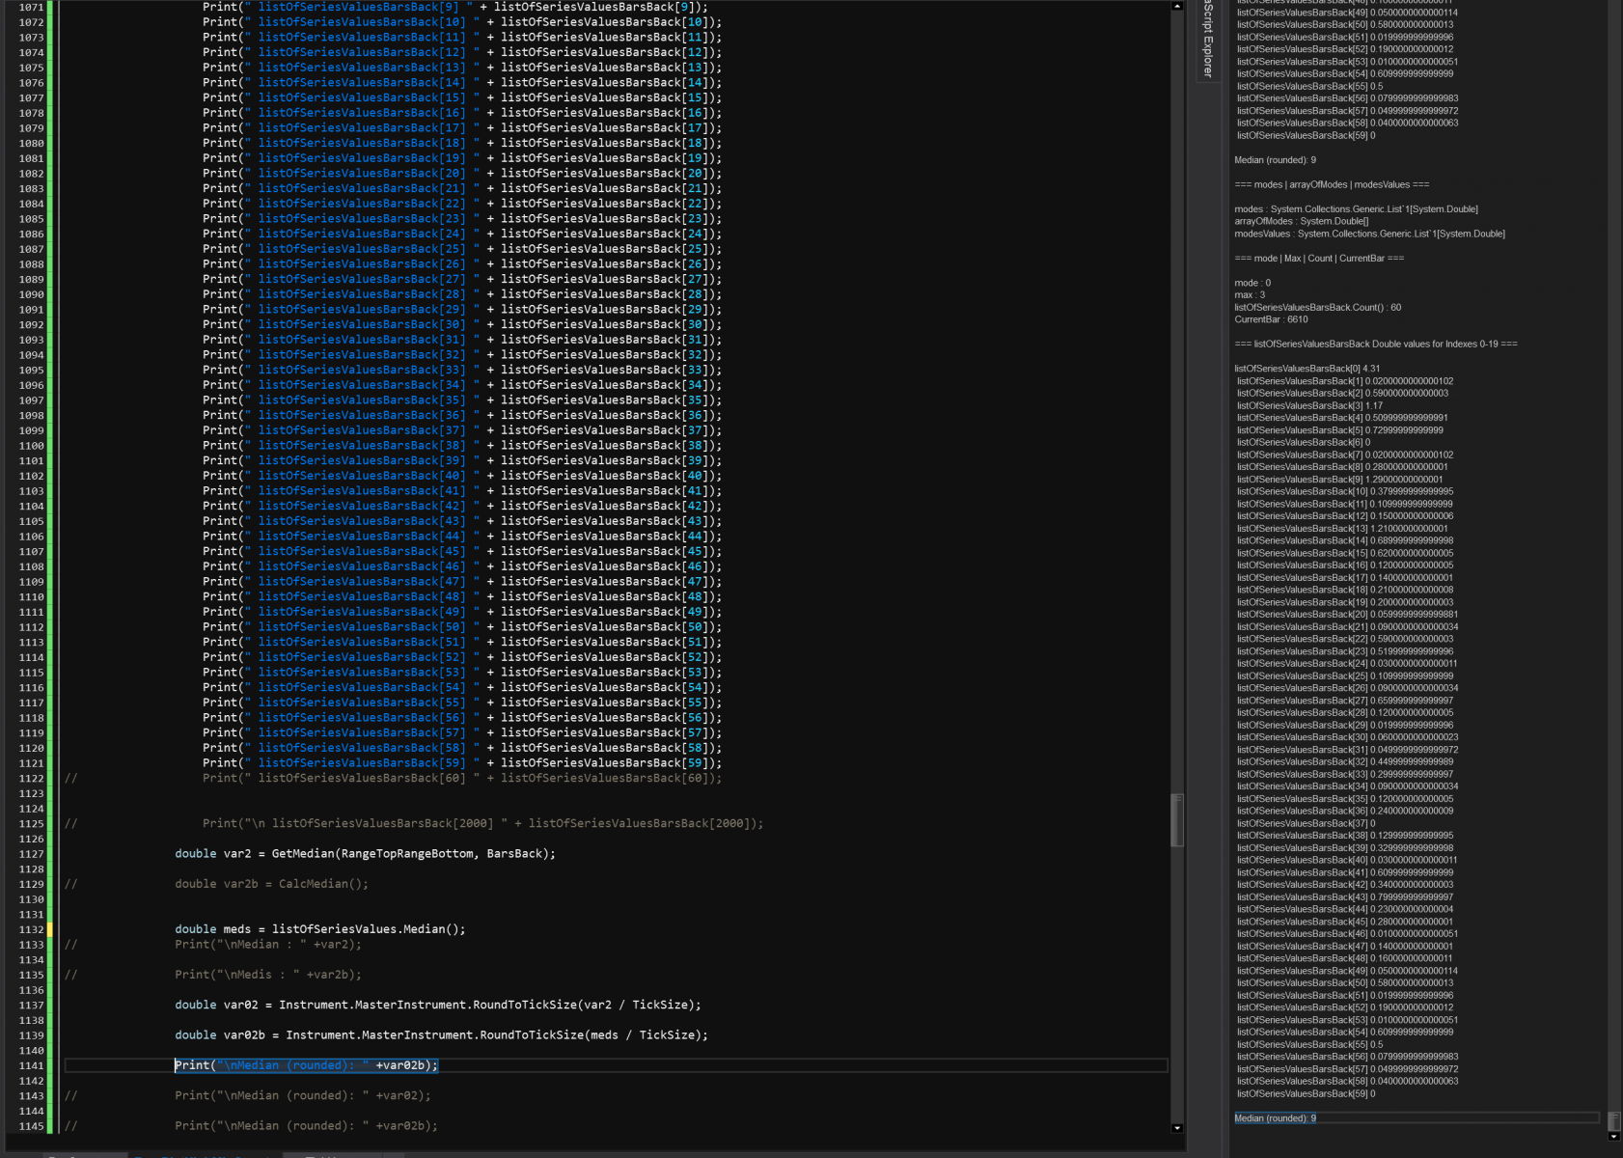The height and width of the screenshot is (1158, 1623).
Task: Click line number 1127 in the gutter
Action: 31,854
